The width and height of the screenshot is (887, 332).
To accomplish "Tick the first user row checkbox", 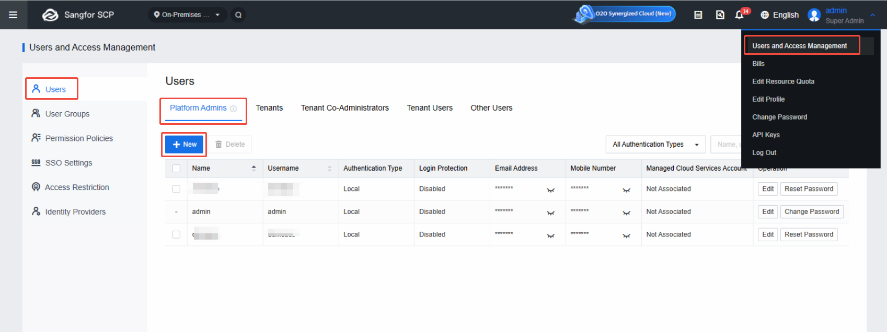I will 176,189.
